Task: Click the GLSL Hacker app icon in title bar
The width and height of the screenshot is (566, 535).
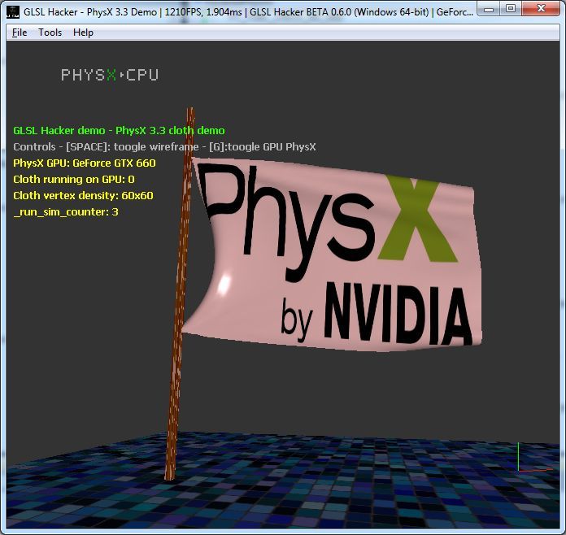Action: pos(13,11)
